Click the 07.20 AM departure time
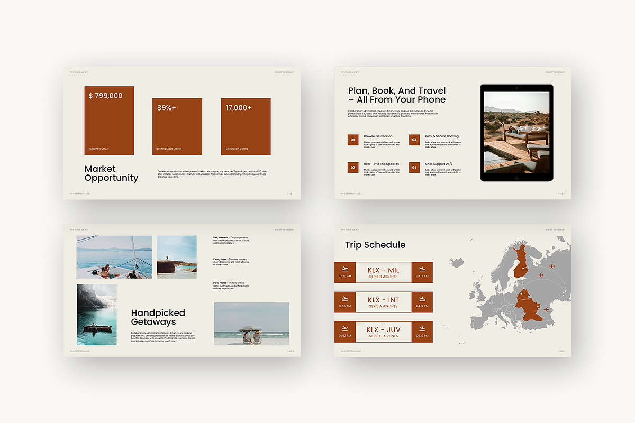The height and width of the screenshot is (423, 635). pyautogui.click(x=345, y=276)
